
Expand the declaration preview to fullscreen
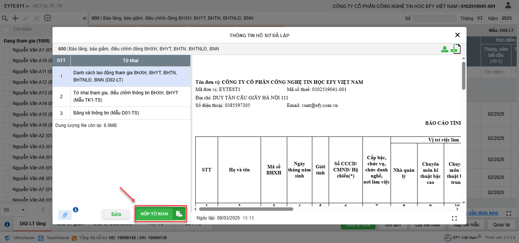pos(454,218)
